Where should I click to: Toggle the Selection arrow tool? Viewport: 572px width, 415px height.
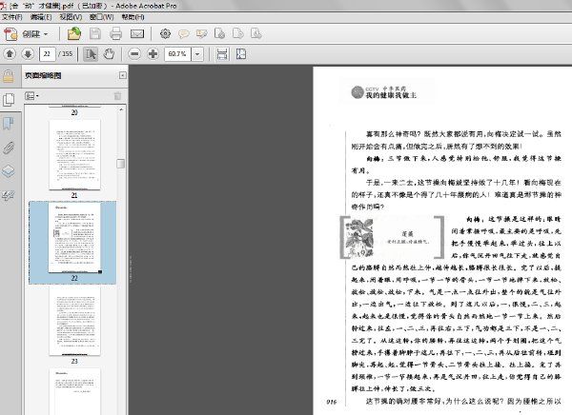(x=91, y=54)
